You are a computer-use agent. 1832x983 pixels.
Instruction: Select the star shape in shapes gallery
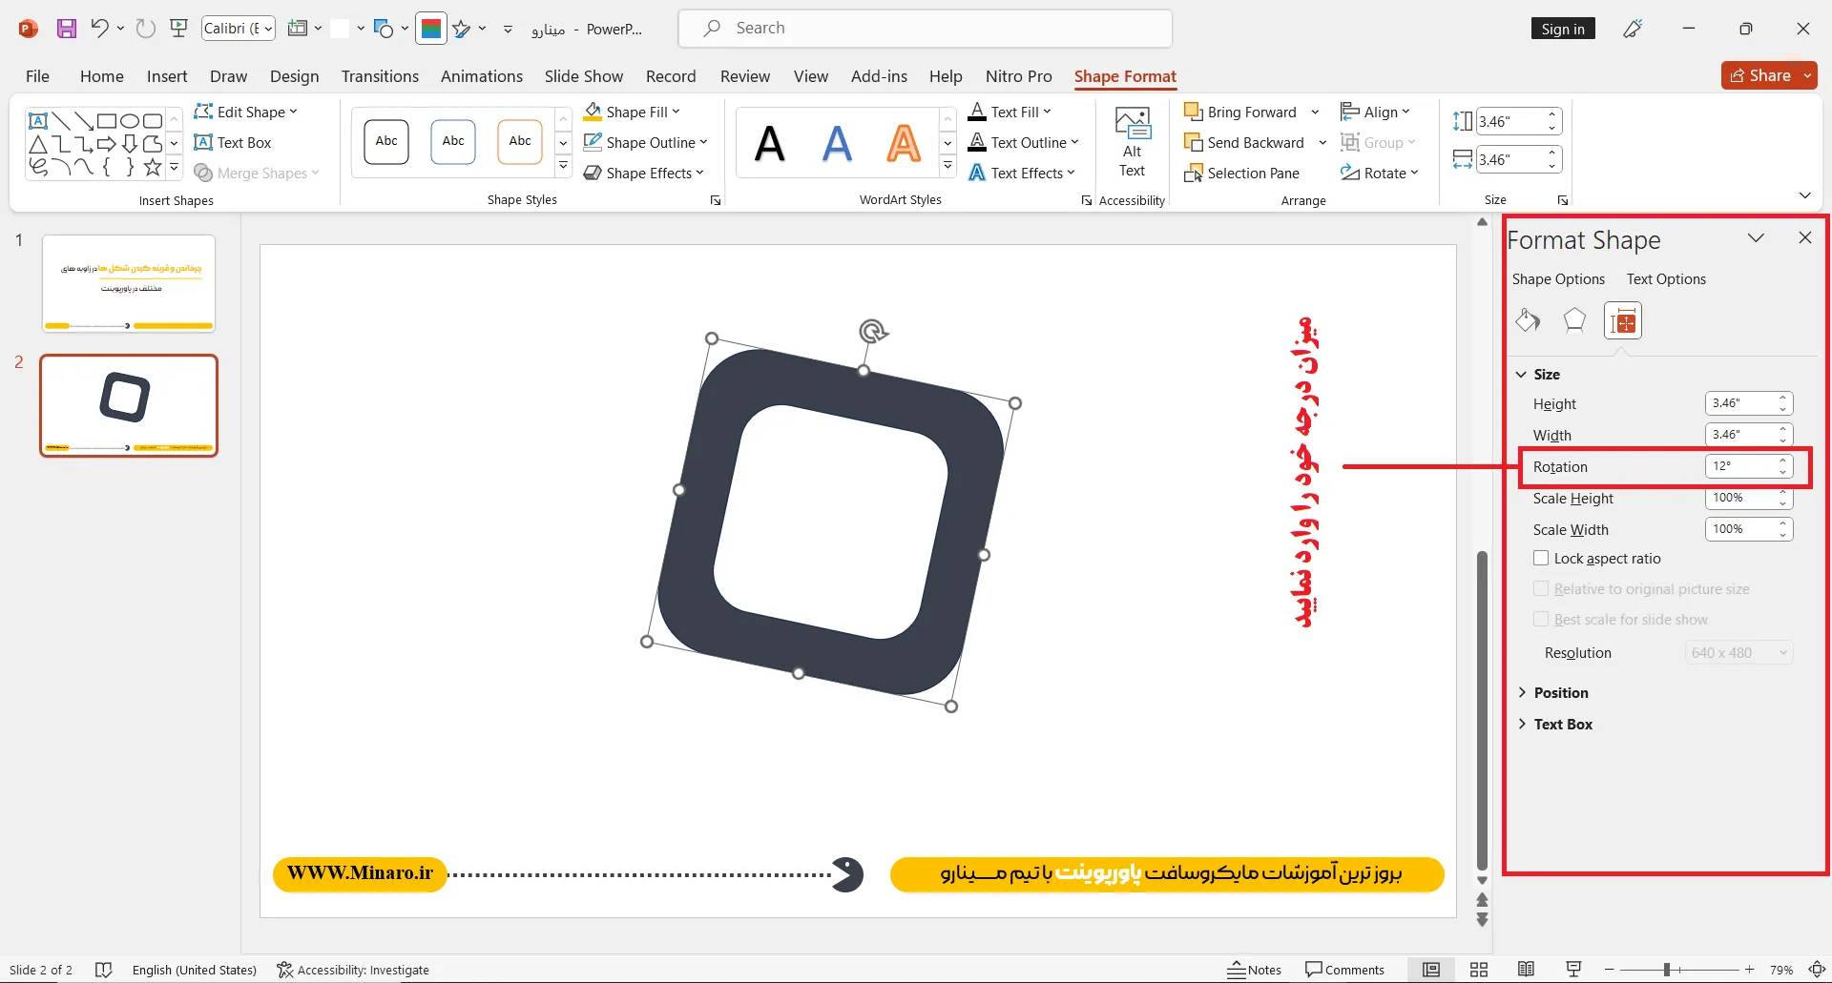click(x=153, y=168)
